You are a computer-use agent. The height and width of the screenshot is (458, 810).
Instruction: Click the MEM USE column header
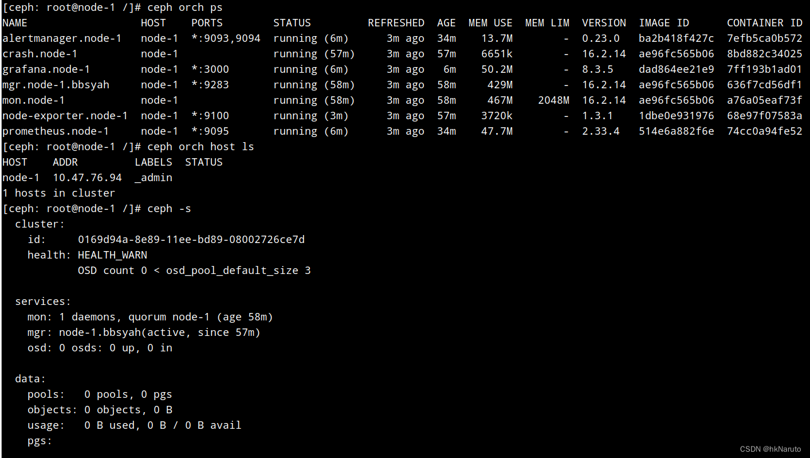pos(490,23)
